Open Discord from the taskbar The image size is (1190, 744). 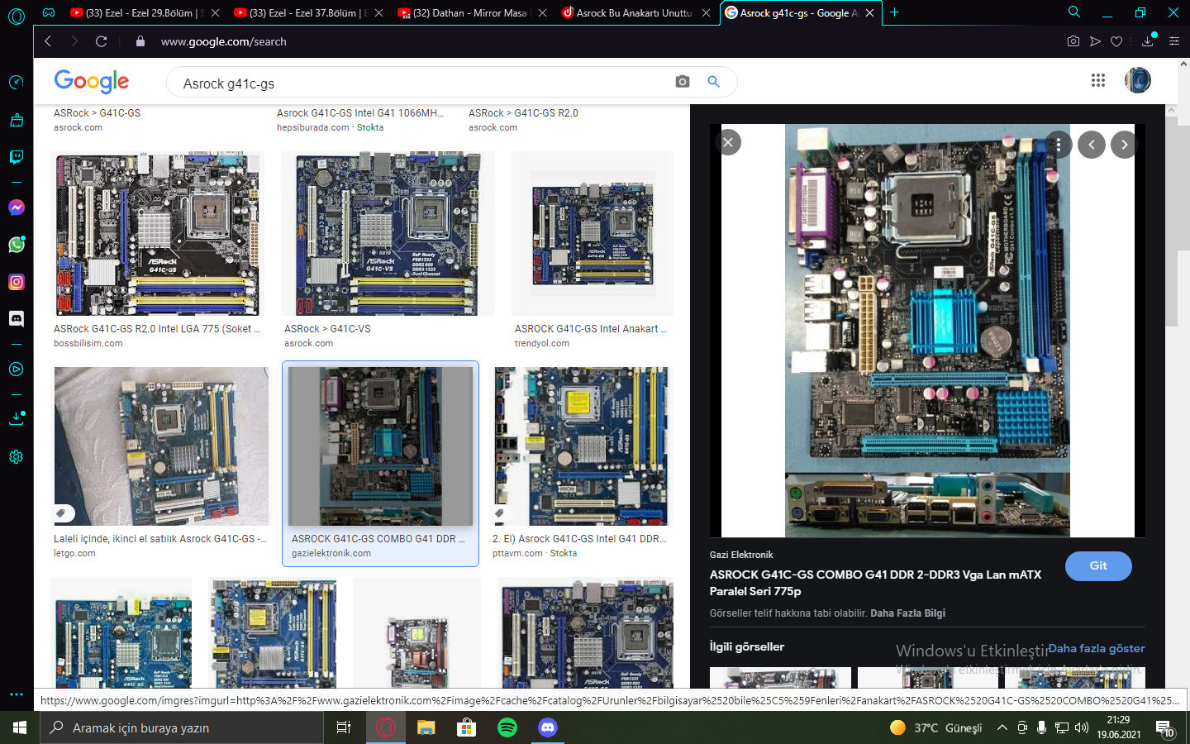[x=547, y=727]
